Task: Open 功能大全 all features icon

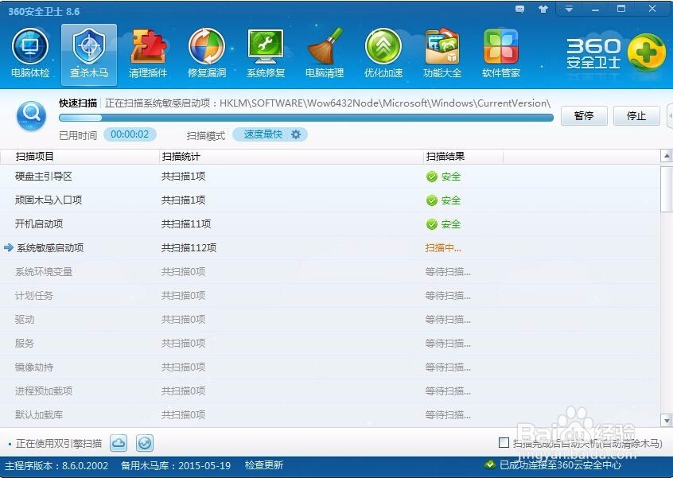Action: [442, 53]
